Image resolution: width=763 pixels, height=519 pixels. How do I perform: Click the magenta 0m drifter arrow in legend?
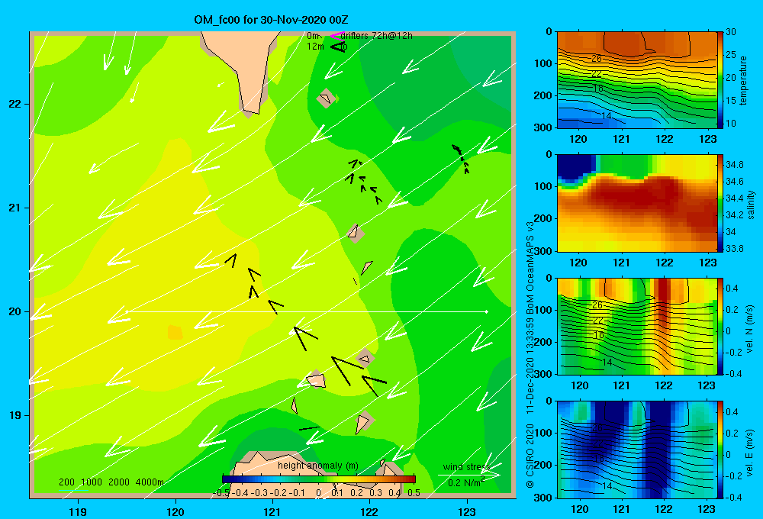coord(336,36)
